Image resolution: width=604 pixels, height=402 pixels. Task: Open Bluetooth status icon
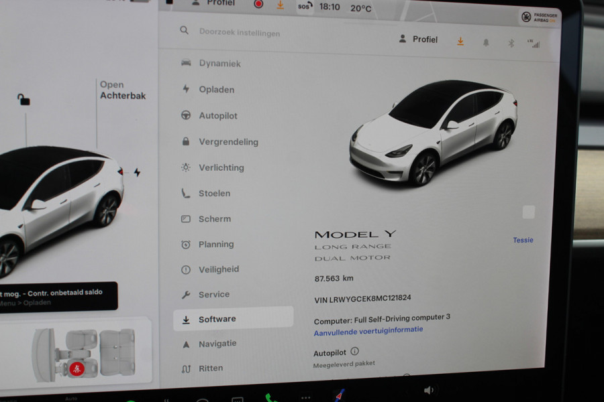coord(511,42)
